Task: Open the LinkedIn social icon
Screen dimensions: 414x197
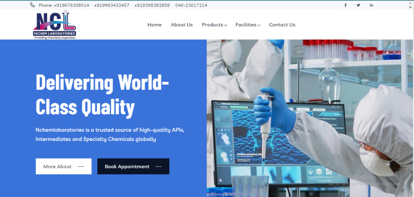Action: click(371, 5)
